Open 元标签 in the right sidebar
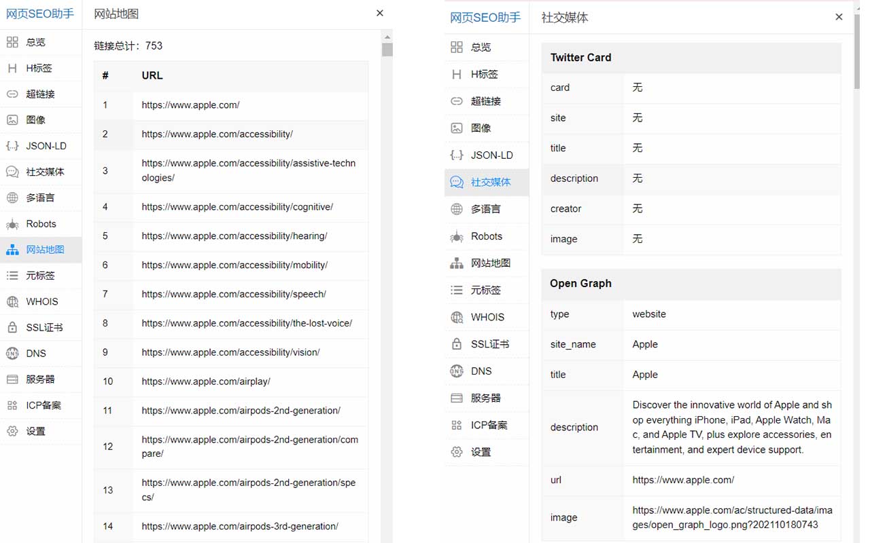 point(485,291)
